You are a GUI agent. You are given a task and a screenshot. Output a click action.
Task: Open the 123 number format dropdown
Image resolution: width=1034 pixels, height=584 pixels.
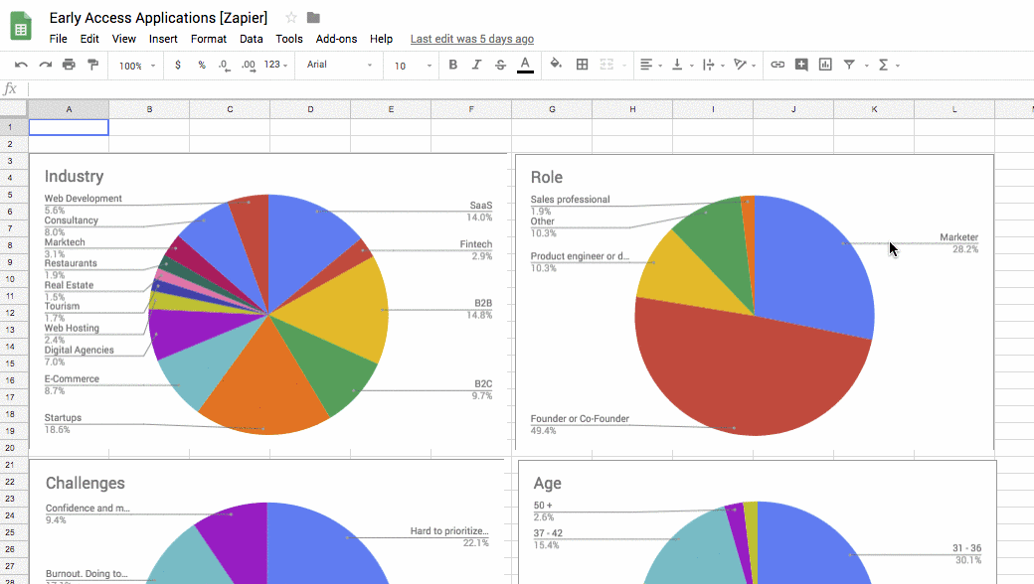click(x=275, y=65)
